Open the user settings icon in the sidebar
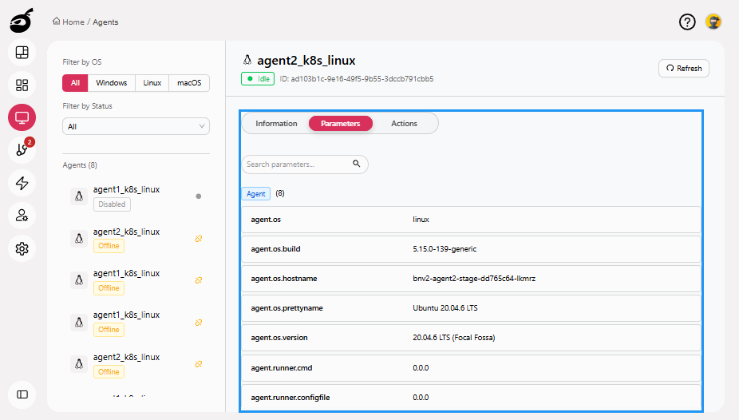The image size is (739, 420). [22, 216]
